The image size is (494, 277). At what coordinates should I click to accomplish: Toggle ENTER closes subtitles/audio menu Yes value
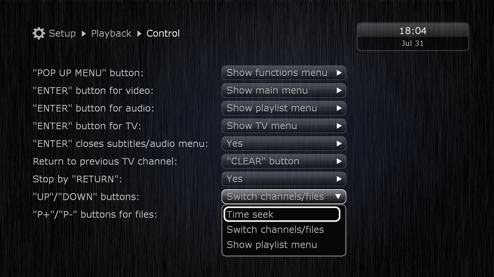coord(284,144)
